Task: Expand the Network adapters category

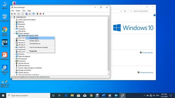Action: point(14,56)
